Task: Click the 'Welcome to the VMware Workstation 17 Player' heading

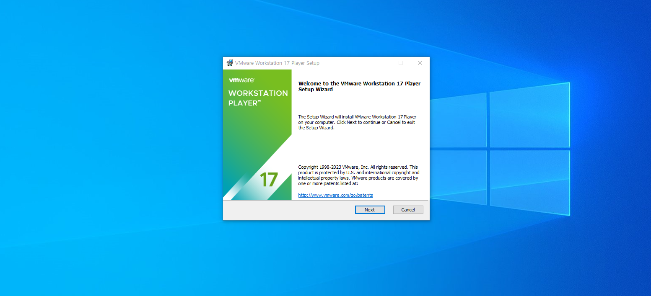Action: point(359,86)
